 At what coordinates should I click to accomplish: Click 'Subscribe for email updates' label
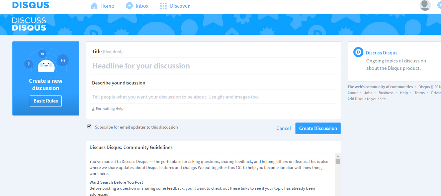coord(136,127)
